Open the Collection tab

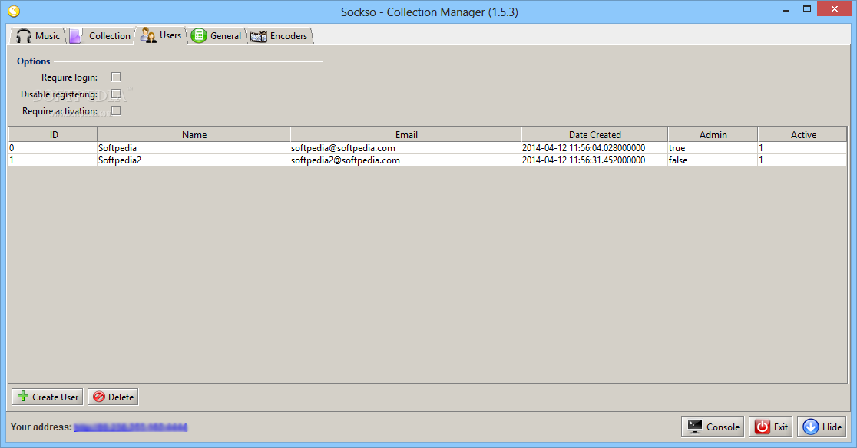click(101, 36)
